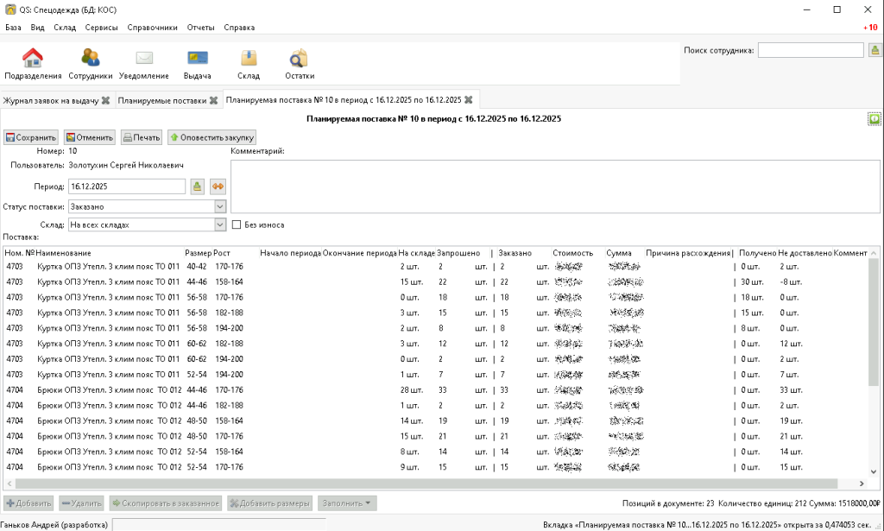Click the Уведомление envelope icon
This screenshot has height=531, width=884.
tap(143, 64)
